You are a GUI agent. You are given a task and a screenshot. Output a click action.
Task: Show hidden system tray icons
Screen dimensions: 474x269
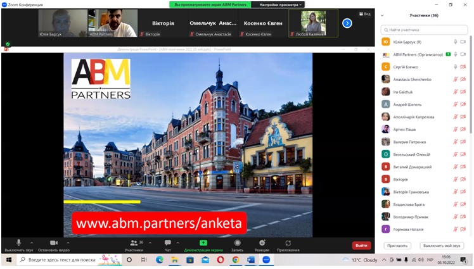[x=384, y=260]
